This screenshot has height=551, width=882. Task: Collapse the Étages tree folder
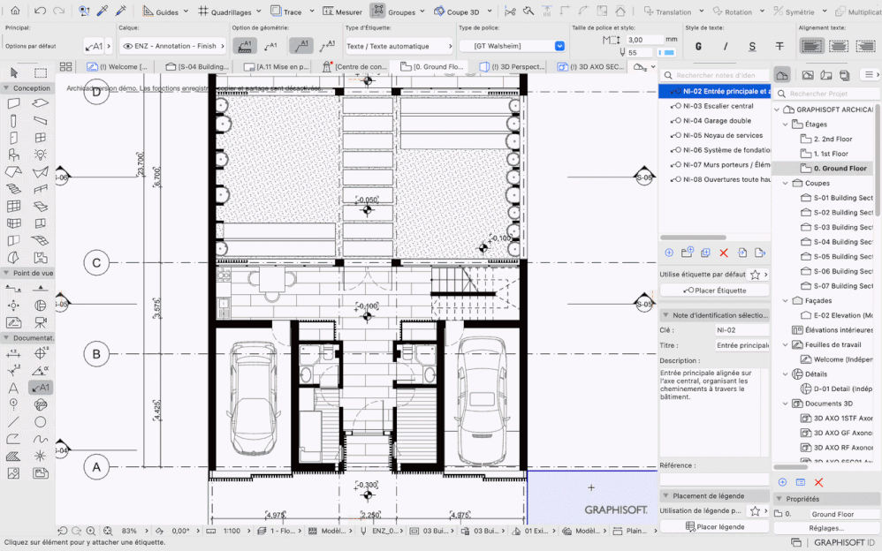point(786,125)
